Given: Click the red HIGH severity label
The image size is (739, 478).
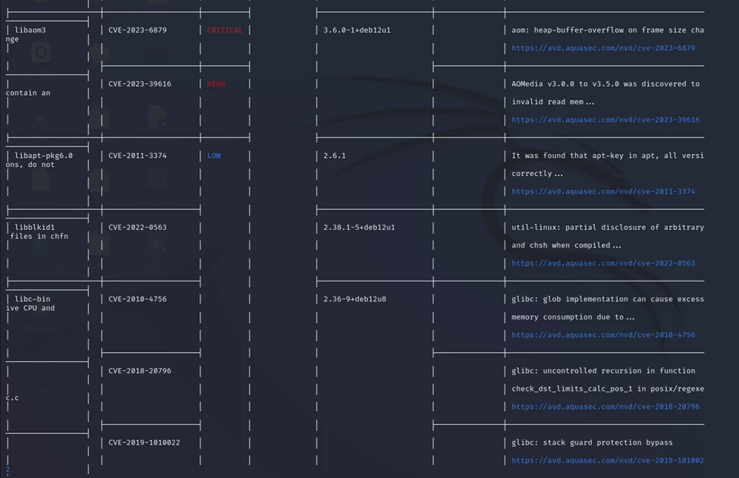Looking at the screenshot, I should pyautogui.click(x=215, y=84).
